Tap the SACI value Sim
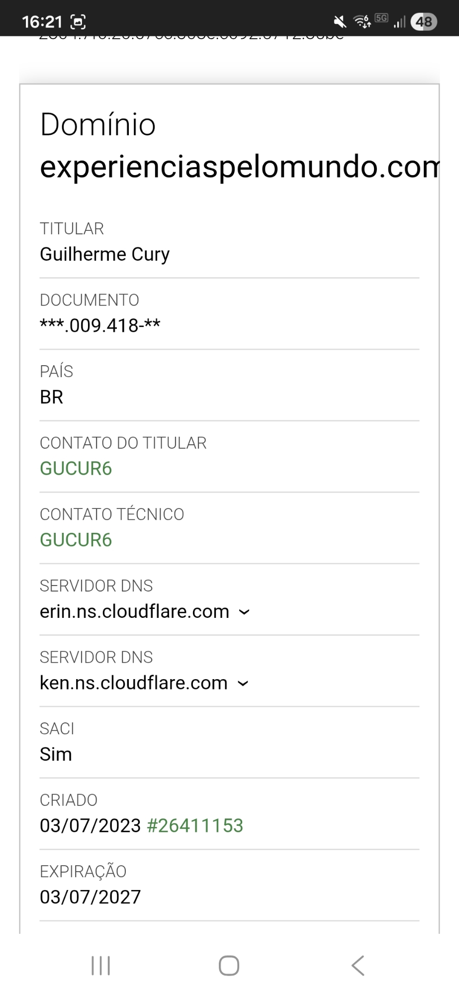 [56, 755]
